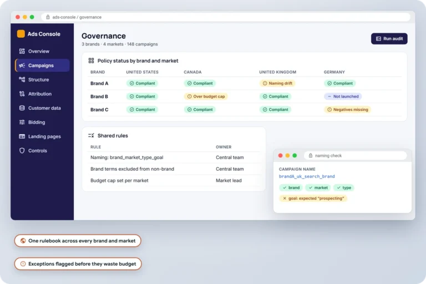
Task: Click the Bidding sliders icon
Action: (x=22, y=122)
